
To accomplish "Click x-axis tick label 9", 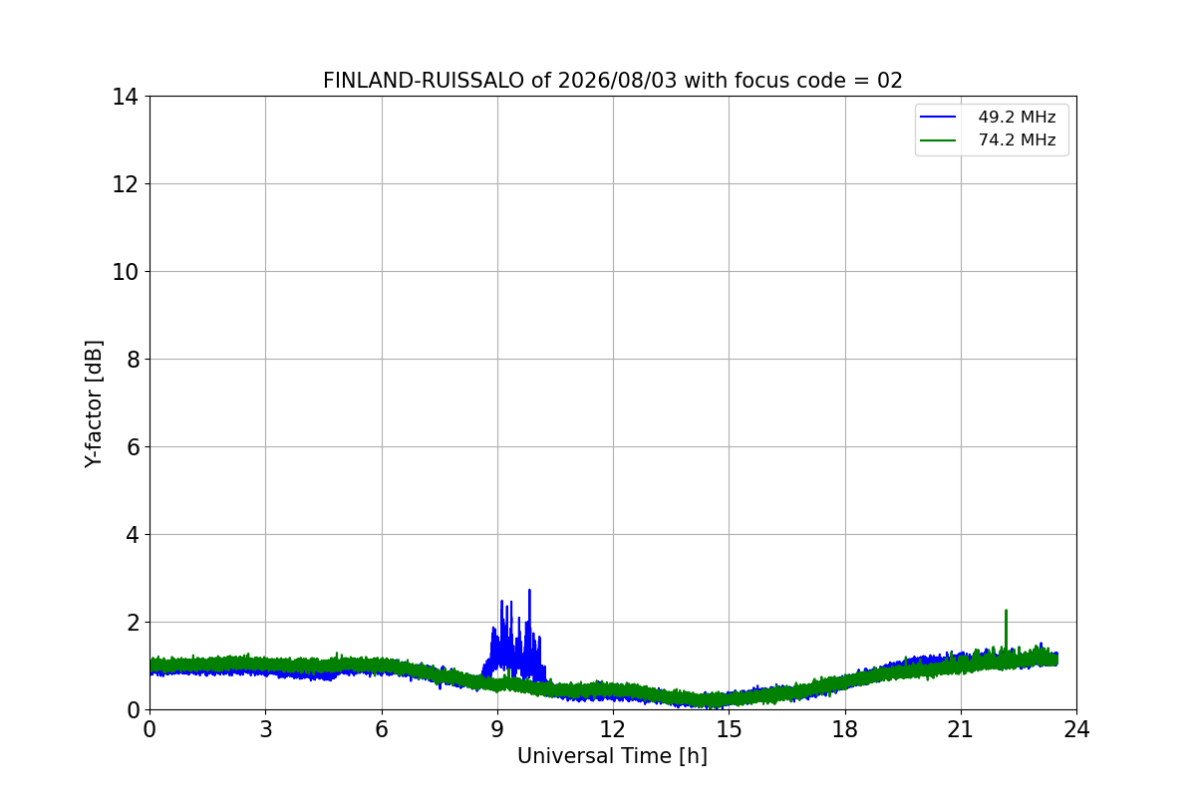I will coord(497,729).
